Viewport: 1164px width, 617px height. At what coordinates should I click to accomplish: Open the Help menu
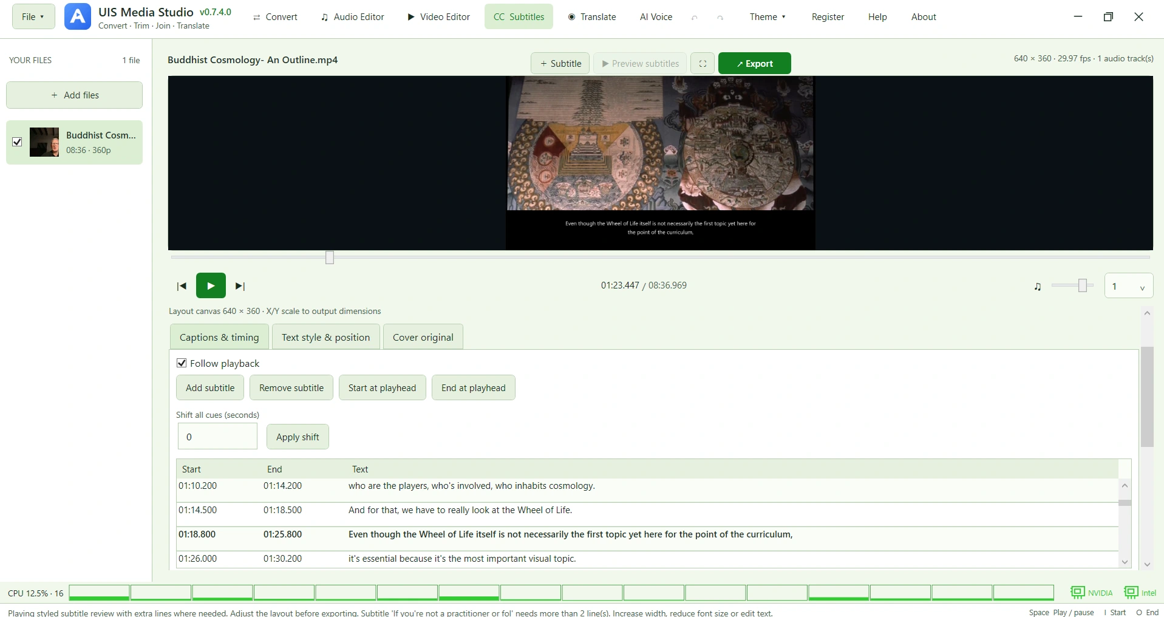(x=877, y=17)
